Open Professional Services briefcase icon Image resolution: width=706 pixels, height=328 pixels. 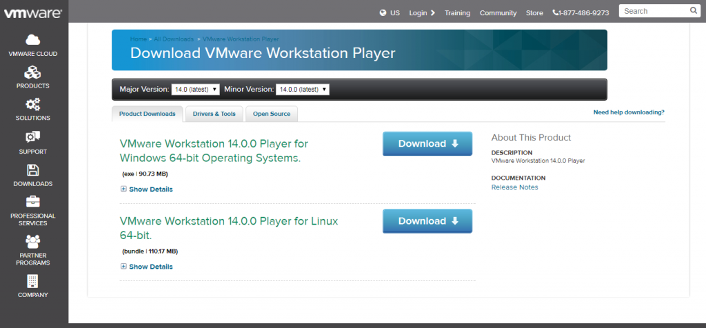[x=33, y=201]
